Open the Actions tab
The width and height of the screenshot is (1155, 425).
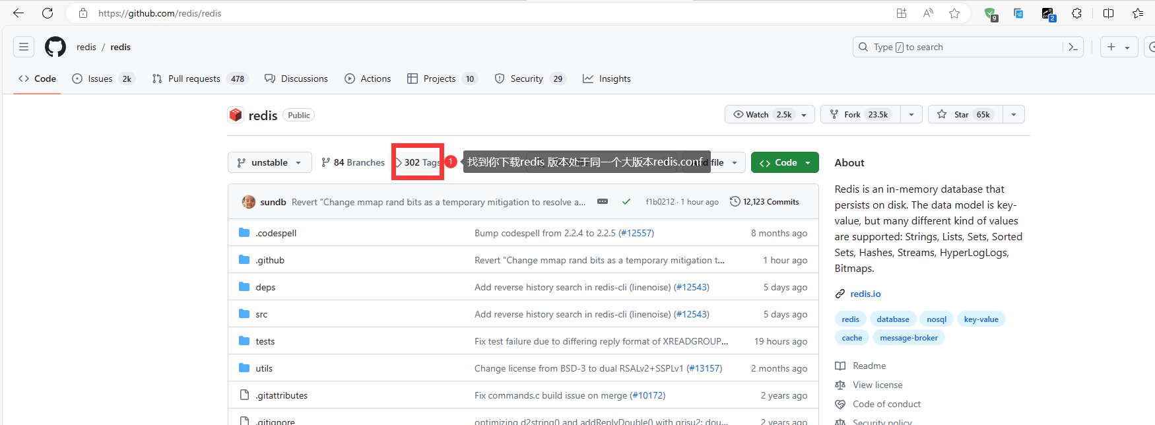coord(368,79)
